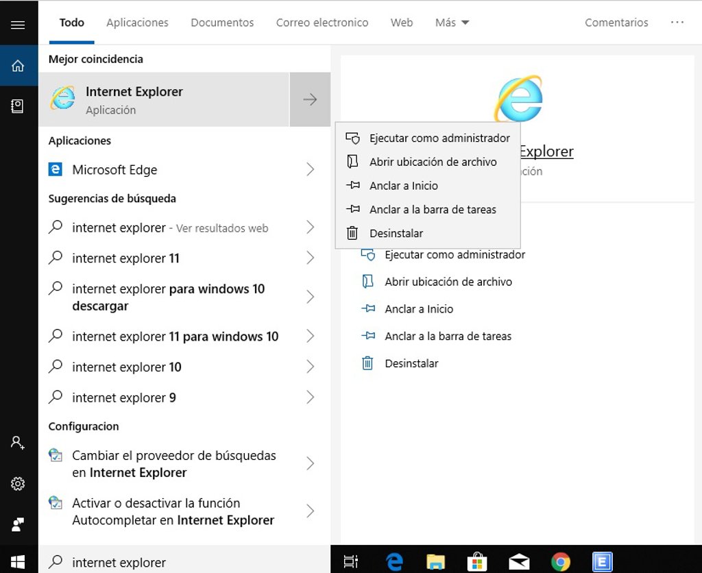Open the Internet Explorer best match result

coord(165,99)
